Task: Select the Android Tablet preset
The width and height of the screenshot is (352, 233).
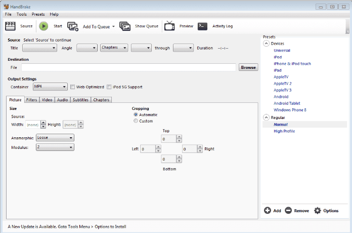Action: [x=287, y=103]
